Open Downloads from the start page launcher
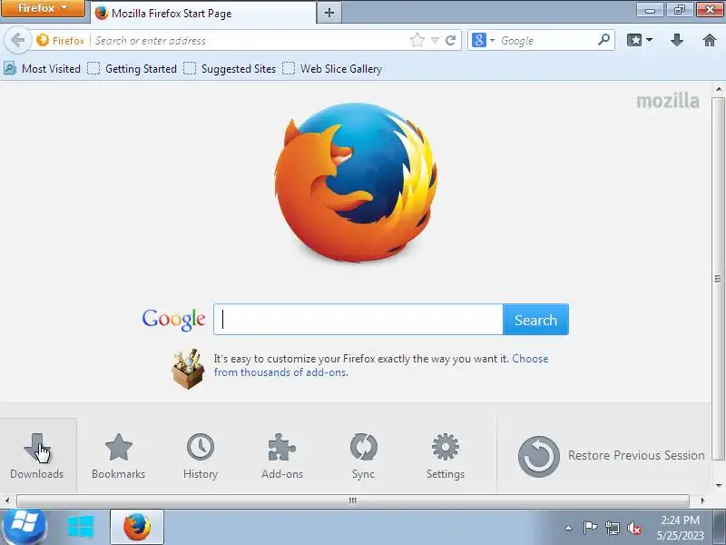 click(x=37, y=456)
